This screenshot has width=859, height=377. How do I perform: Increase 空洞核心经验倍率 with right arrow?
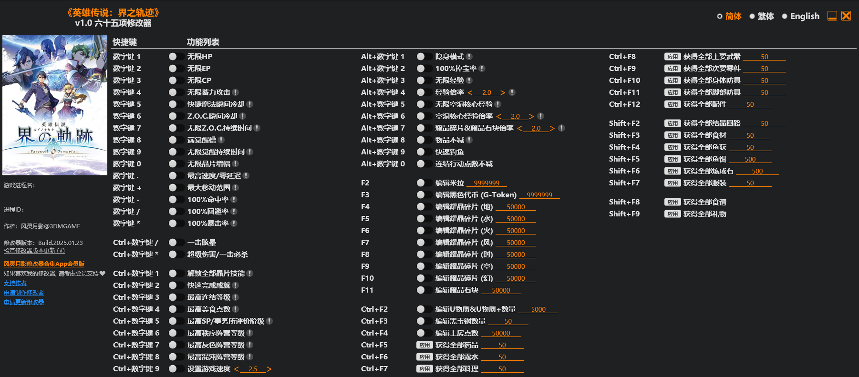coord(531,116)
